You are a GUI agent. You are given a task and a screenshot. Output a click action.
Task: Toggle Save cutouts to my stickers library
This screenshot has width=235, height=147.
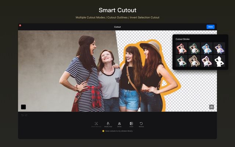pos(103,131)
